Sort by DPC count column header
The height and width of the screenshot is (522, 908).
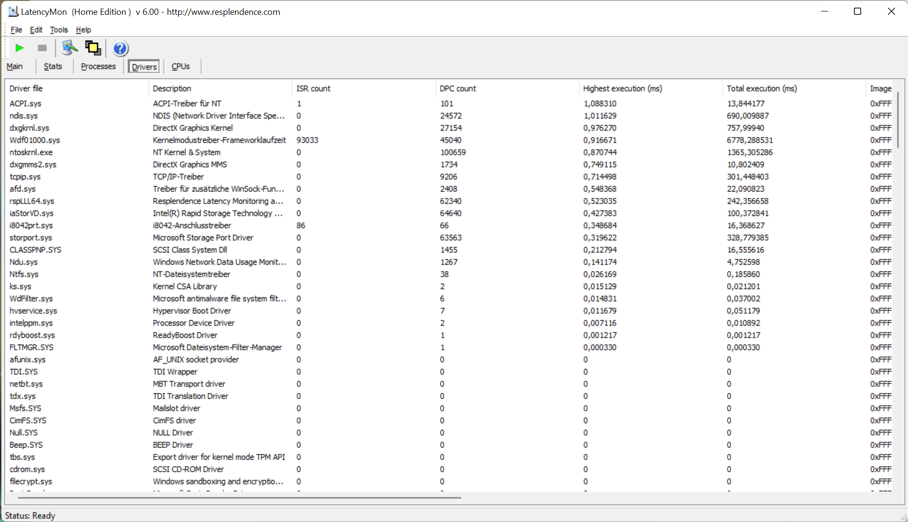pyautogui.click(x=507, y=88)
